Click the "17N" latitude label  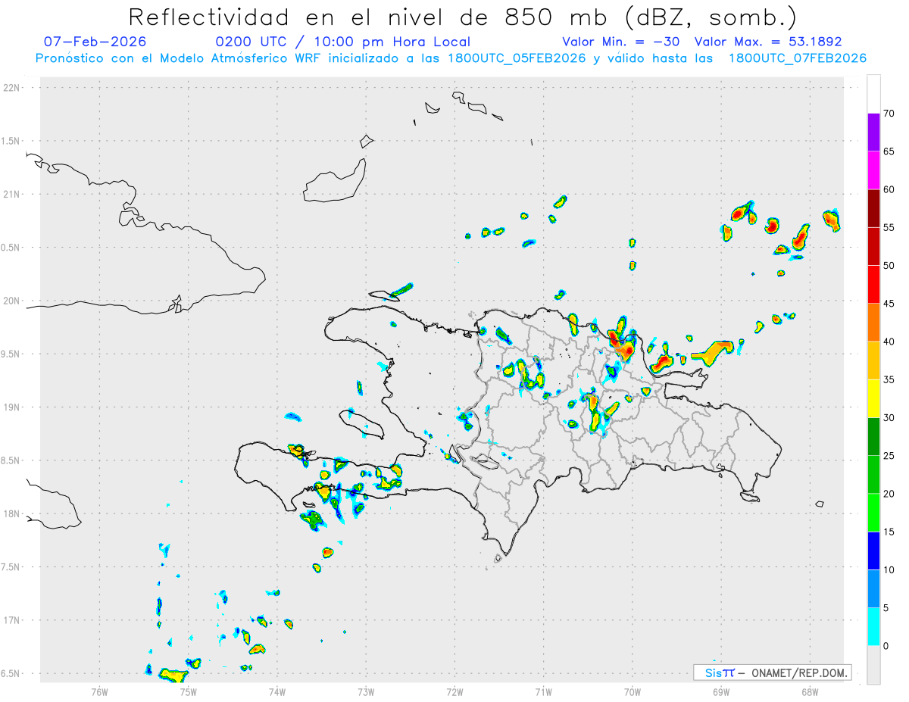click(13, 620)
